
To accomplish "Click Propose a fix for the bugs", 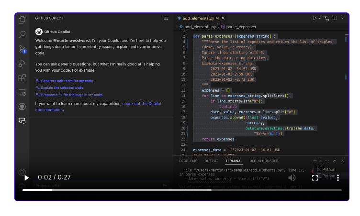I will click(x=72, y=95).
